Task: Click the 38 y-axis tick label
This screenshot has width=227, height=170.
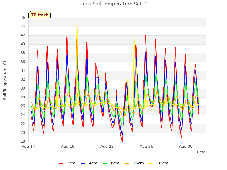Action: [x=23, y=53]
